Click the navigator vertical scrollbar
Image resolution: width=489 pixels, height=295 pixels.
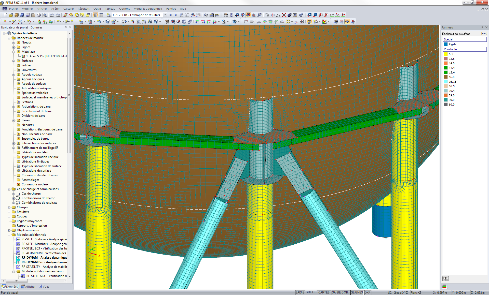(70, 95)
